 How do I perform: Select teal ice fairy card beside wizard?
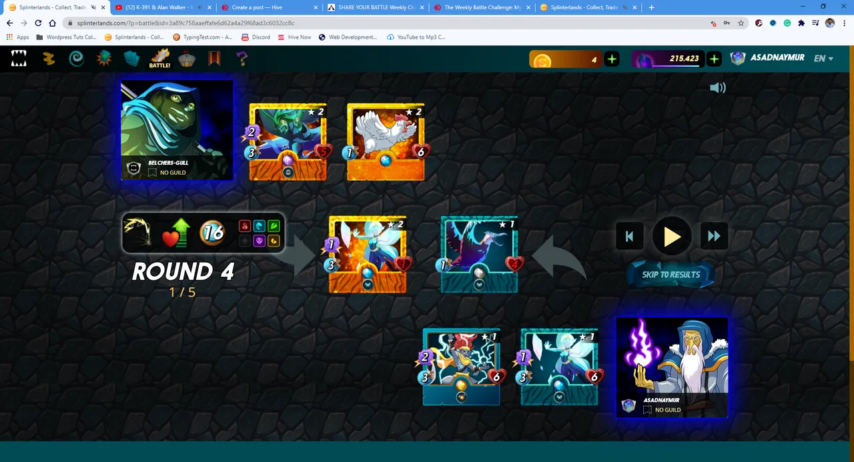[559, 367]
